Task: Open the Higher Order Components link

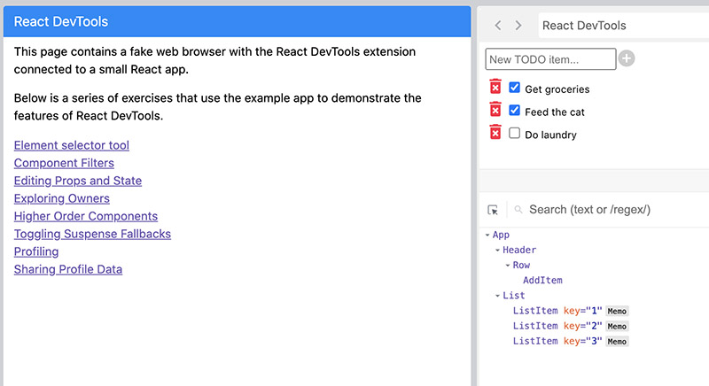Action: point(85,216)
